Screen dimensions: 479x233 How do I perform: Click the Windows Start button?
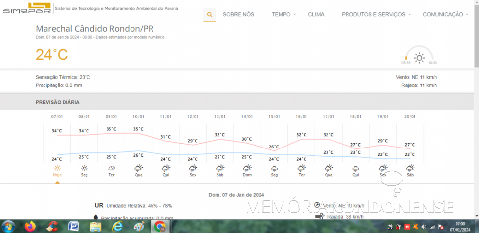coord(8,227)
